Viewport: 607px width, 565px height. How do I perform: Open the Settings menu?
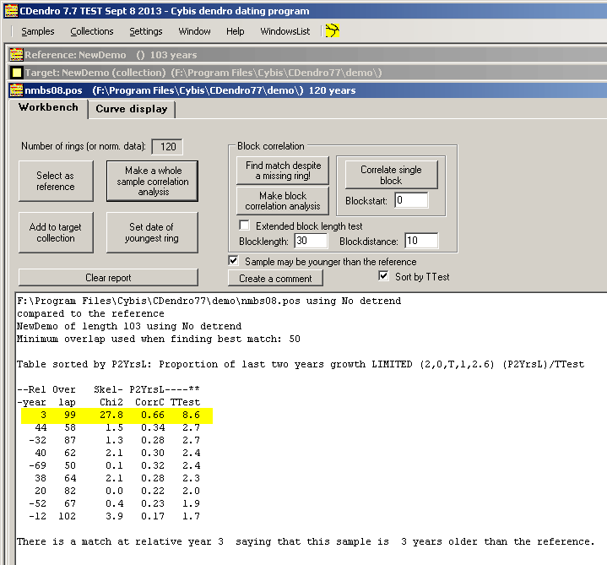click(x=145, y=31)
